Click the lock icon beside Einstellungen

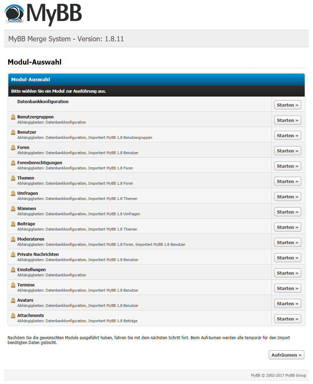[13, 270]
